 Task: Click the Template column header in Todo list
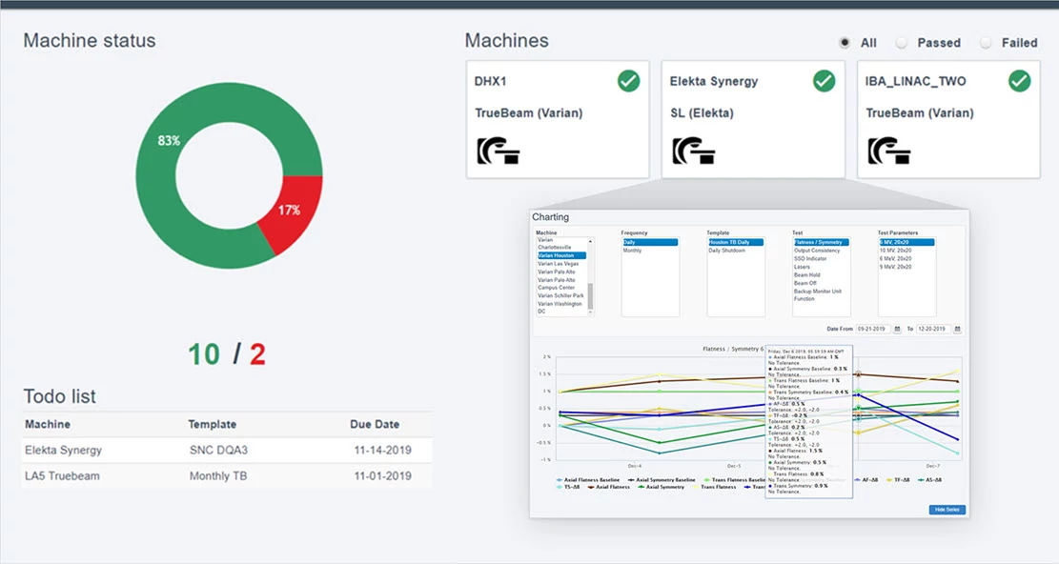click(212, 424)
